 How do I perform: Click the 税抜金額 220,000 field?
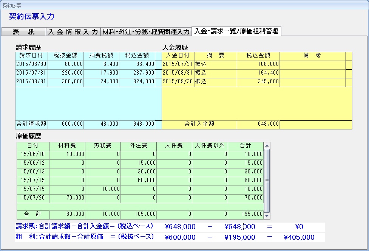66,73
